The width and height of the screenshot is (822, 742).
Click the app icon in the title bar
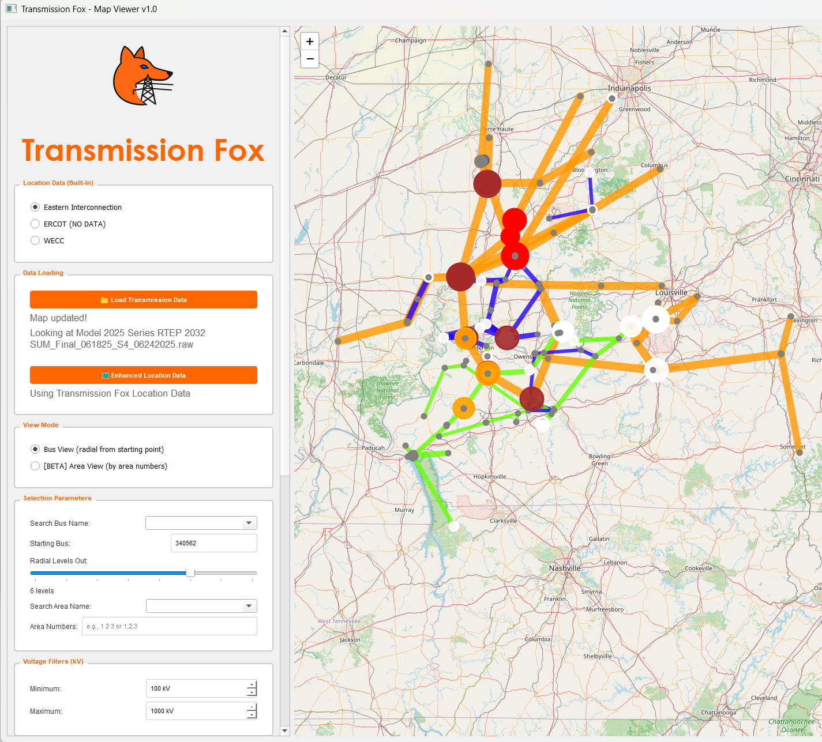click(11, 9)
